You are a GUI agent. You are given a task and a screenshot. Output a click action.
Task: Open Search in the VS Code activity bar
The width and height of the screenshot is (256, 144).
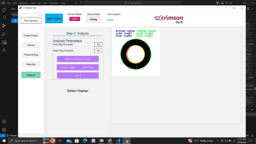point(4,18)
